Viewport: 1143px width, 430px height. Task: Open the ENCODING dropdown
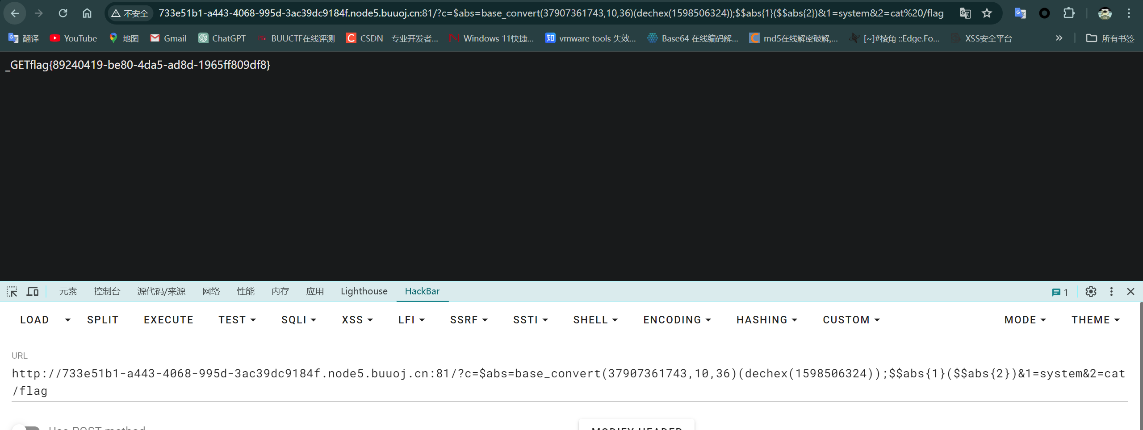[x=677, y=320]
